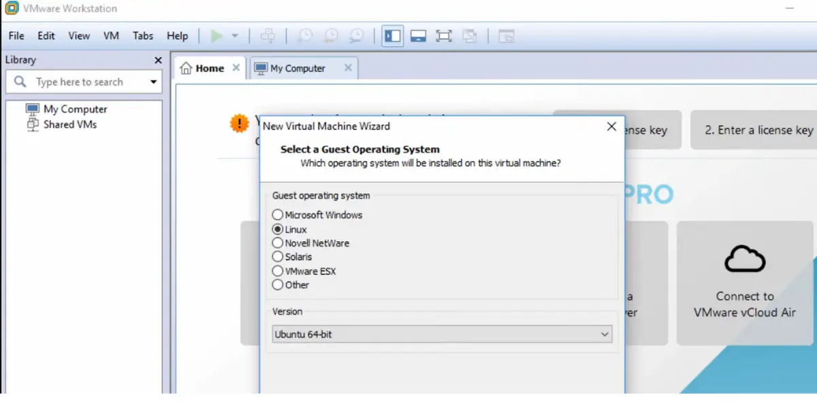The width and height of the screenshot is (817, 408).
Task: Close the Library panel
Action: 158,61
